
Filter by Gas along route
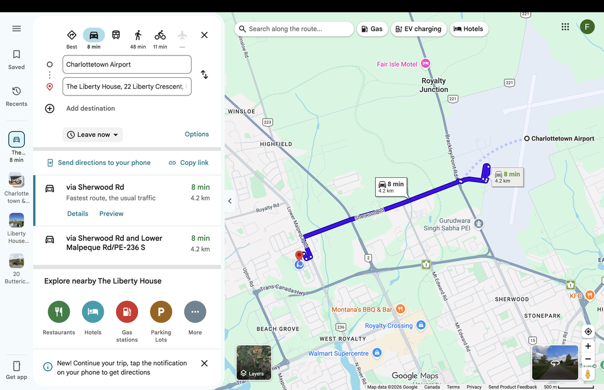[x=372, y=29]
